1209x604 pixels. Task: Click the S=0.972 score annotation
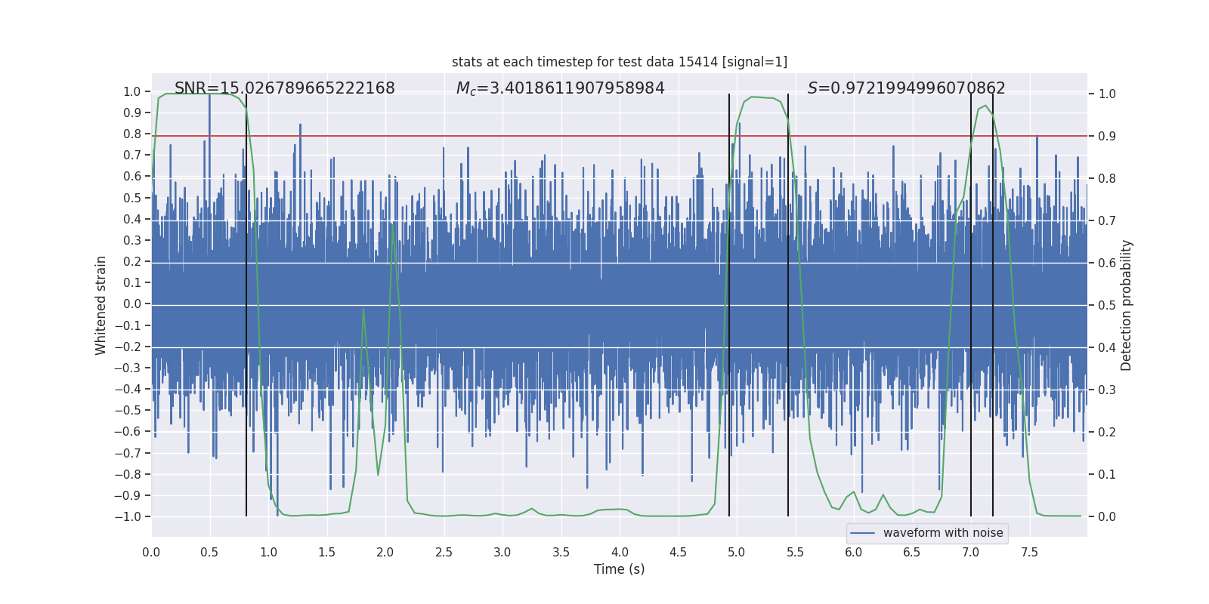(x=907, y=88)
